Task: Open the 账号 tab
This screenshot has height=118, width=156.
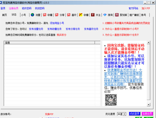Action: pyautogui.click(x=144, y=15)
